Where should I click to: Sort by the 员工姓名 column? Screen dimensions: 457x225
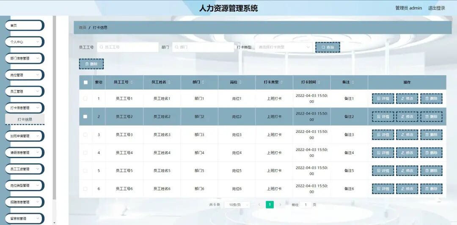pyautogui.click(x=169, y=82)
